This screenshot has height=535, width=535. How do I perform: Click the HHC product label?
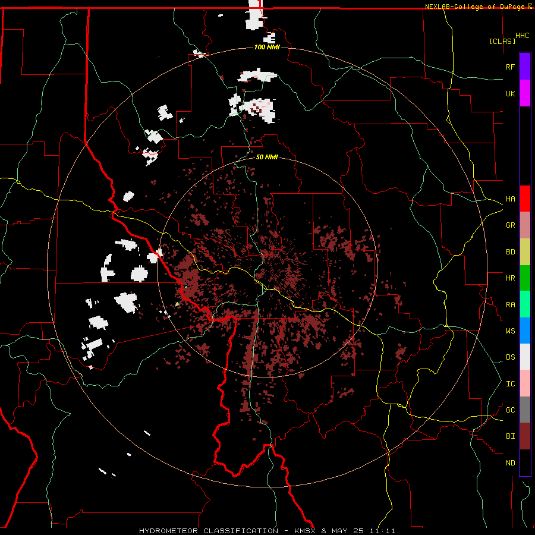pyautogui.click(x=522, y=36)
